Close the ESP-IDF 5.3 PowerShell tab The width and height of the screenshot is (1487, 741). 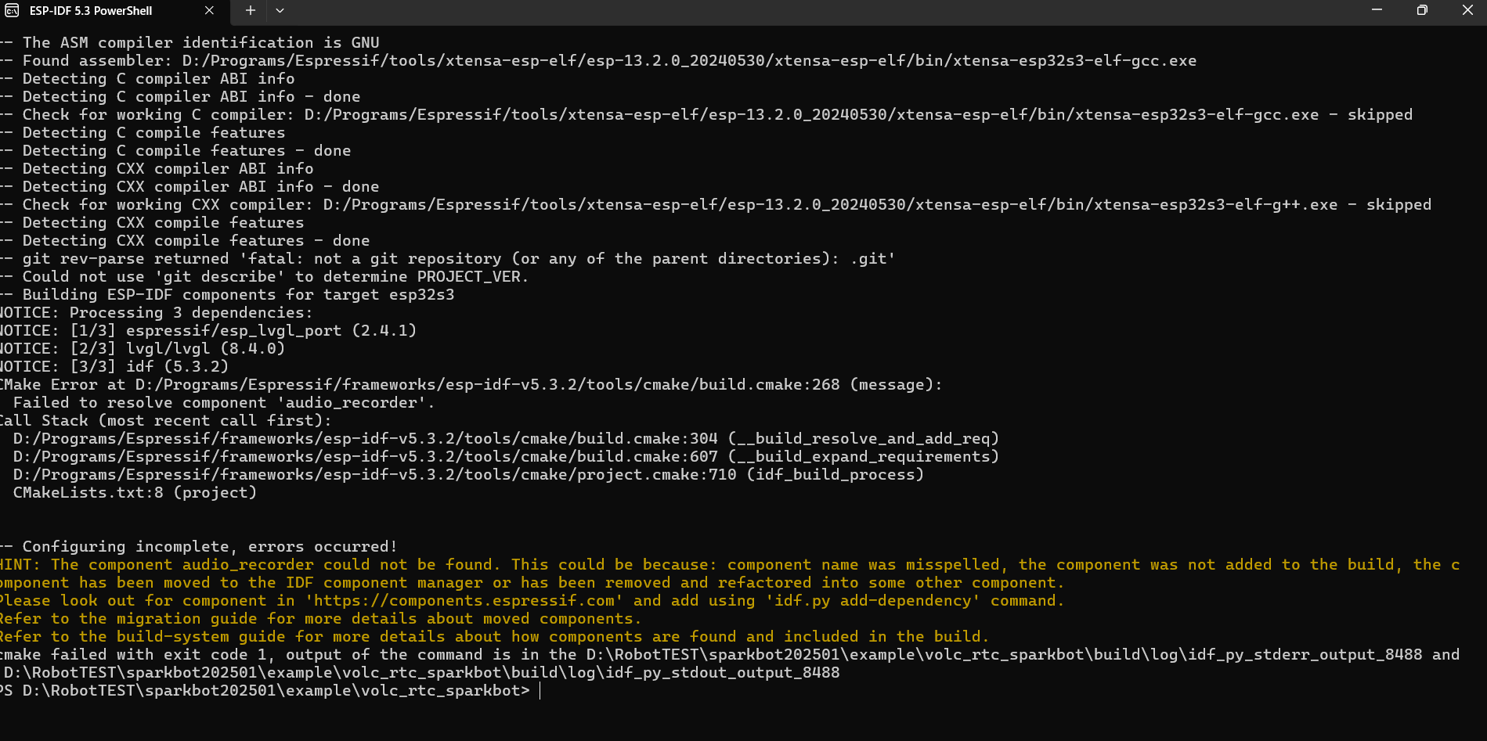pos(209,10)
